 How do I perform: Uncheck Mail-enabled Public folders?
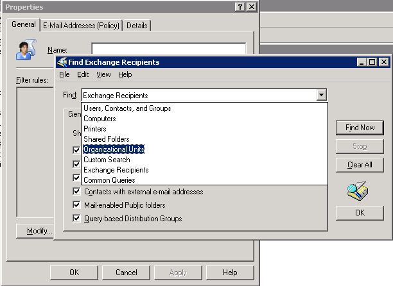[x=76, y=205]
